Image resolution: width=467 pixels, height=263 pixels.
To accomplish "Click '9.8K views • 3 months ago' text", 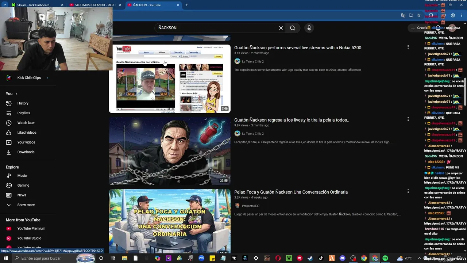I will pos(251,125).
